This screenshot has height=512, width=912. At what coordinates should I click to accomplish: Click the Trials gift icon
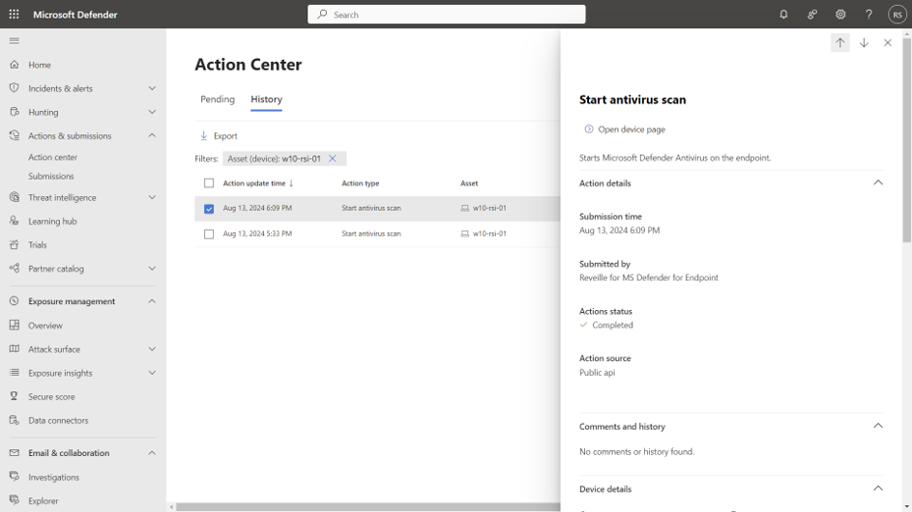[x=14, y=244]
